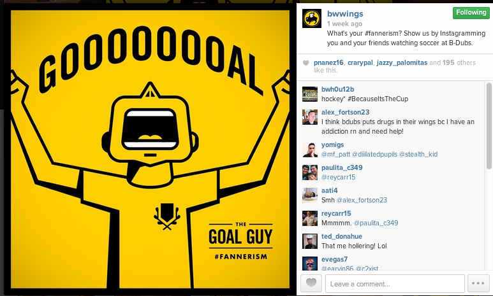
Task: Click the Leave a comment field
Action: 395,283
